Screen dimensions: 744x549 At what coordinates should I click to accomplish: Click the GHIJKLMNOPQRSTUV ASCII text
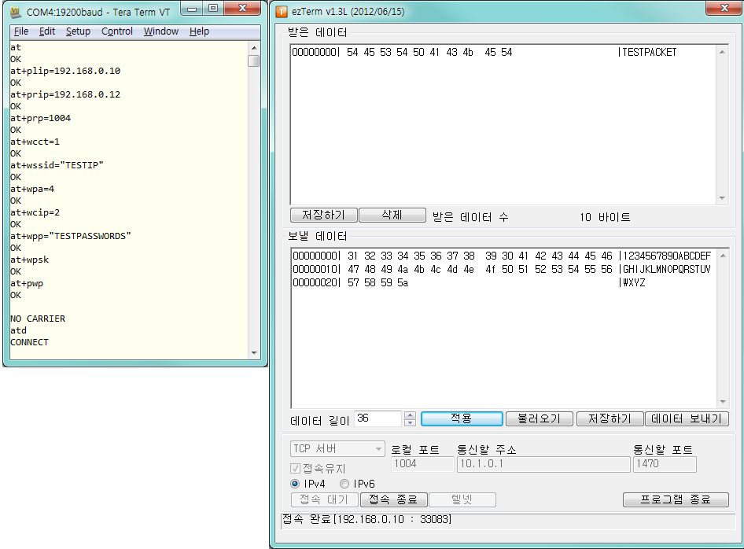(667, 270)
